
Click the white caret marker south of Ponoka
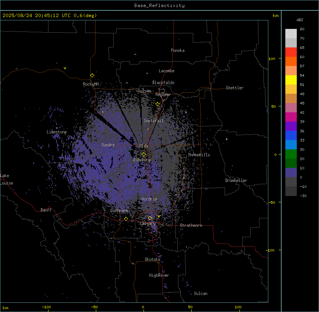[x=135, y=54]
